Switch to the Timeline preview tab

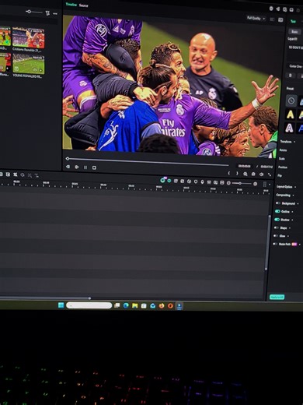click(71, 5)
